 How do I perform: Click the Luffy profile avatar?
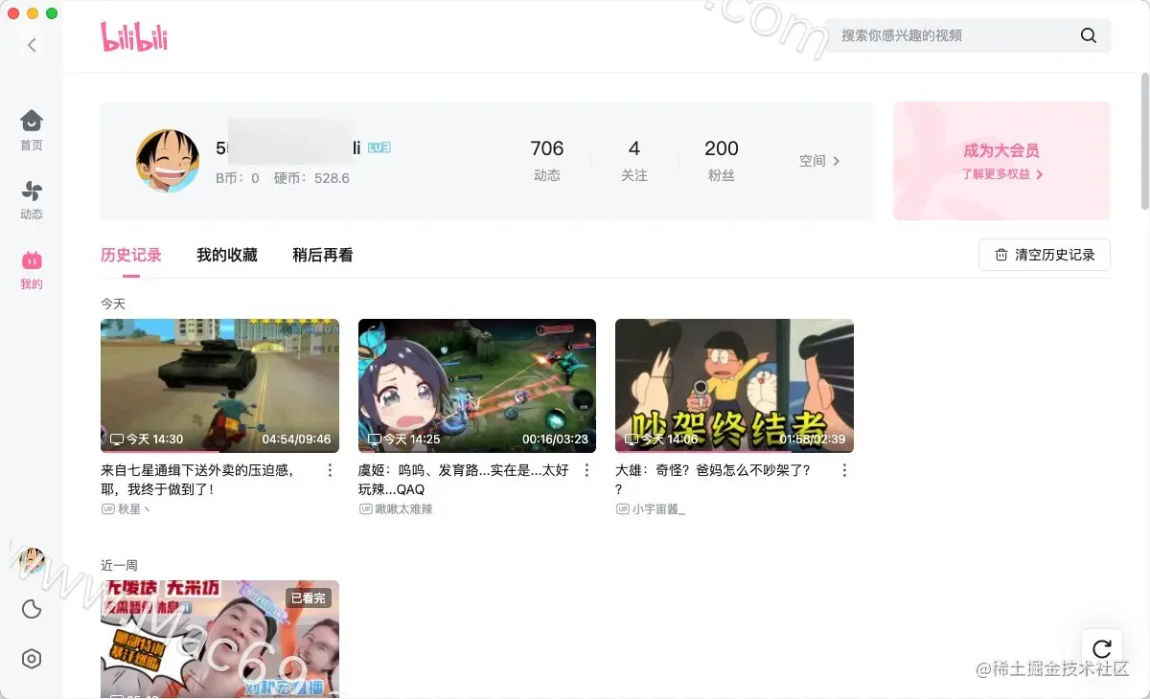(x=168, y=161)
